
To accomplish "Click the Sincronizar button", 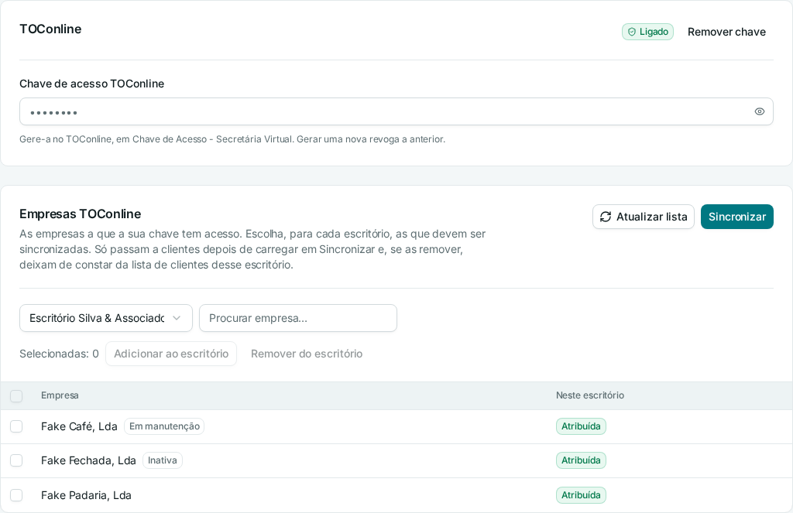I will coord(737,217).
